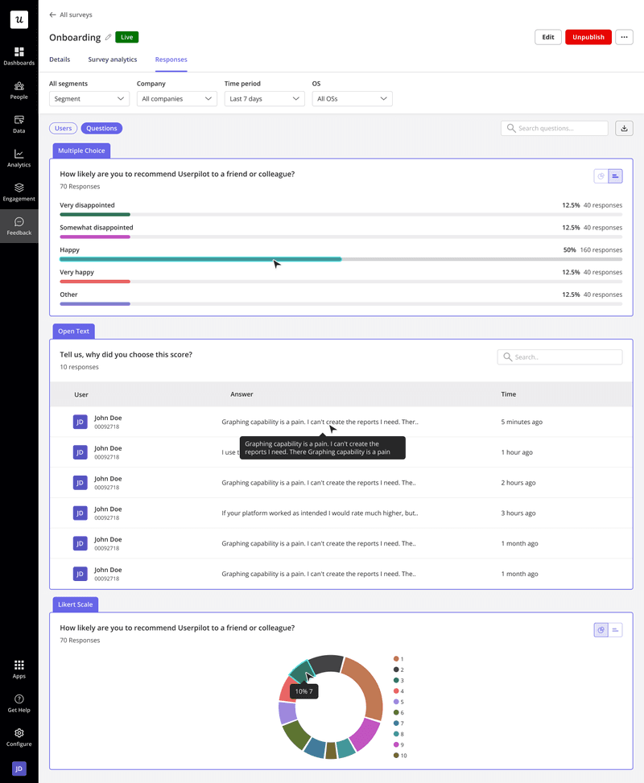Switch Multiple Choice chart to pie view
The image size is (644, 783).
point(601,176)
